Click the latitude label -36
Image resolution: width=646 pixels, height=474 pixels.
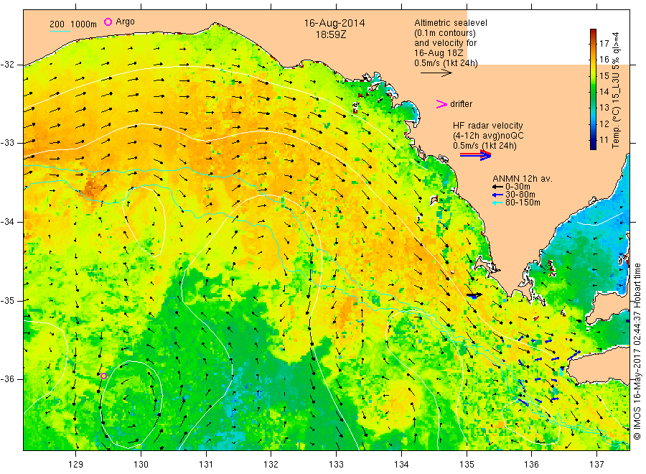click(7, 378)
